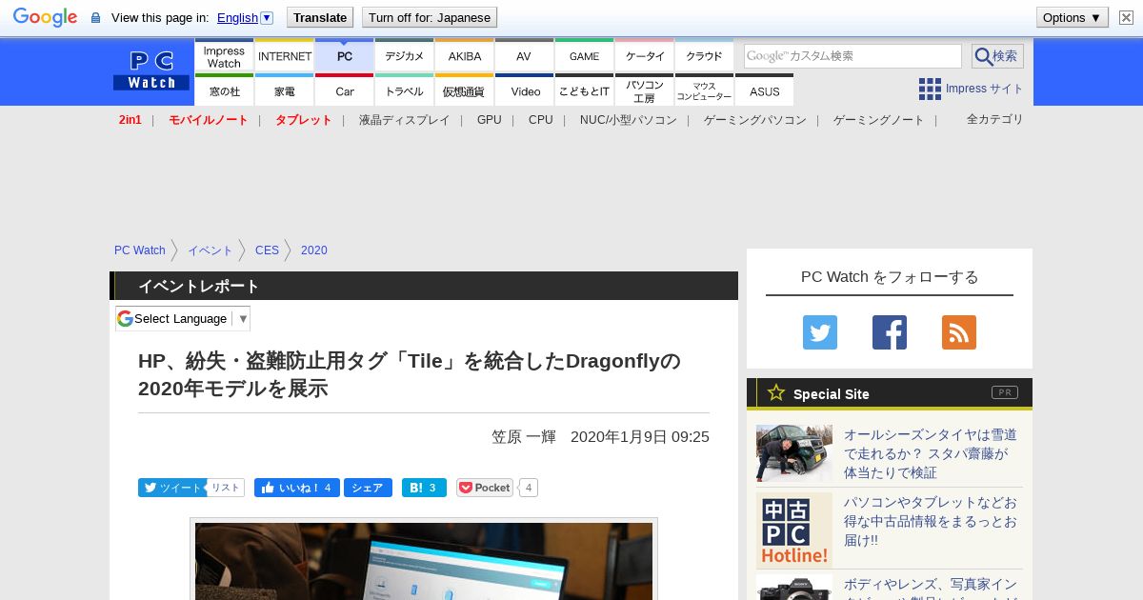
Task: Open the オールシーズンタイヤ article link
Action: click(931, 453)
